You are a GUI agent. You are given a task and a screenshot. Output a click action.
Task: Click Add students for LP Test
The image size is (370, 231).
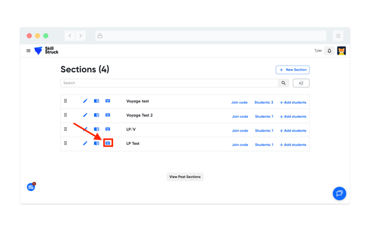tap(293, 145)
